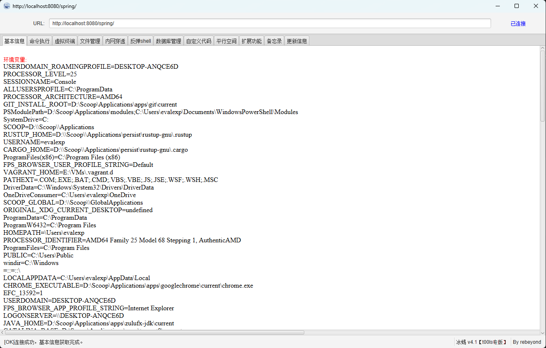The height and width of the screenshot is (348, 546).
Task: Click the 'By rebeyond' author label
Action: 527,342
